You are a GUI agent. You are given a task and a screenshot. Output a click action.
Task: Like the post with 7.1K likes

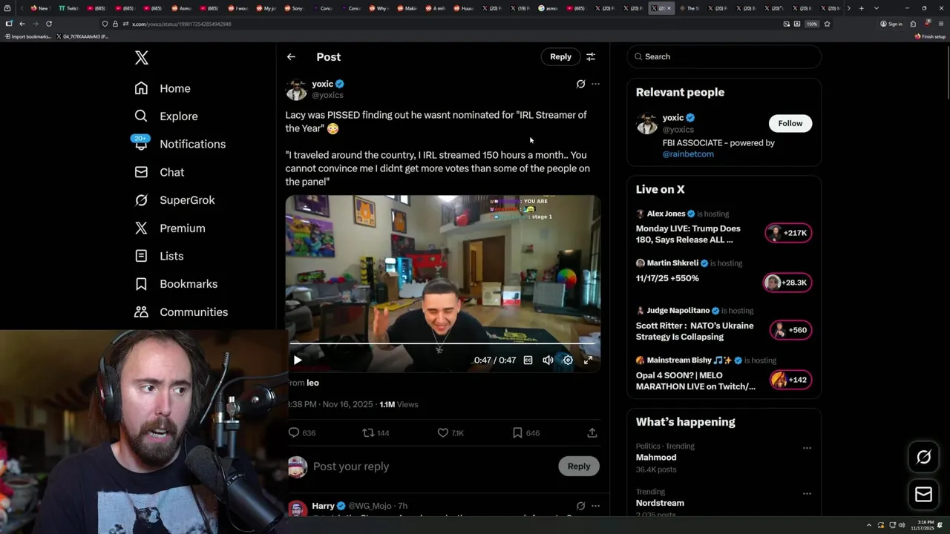[450, 432]
